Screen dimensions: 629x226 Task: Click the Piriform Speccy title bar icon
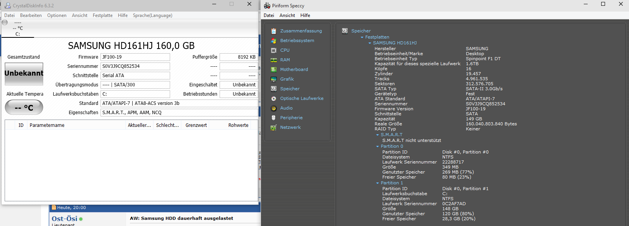267,5
